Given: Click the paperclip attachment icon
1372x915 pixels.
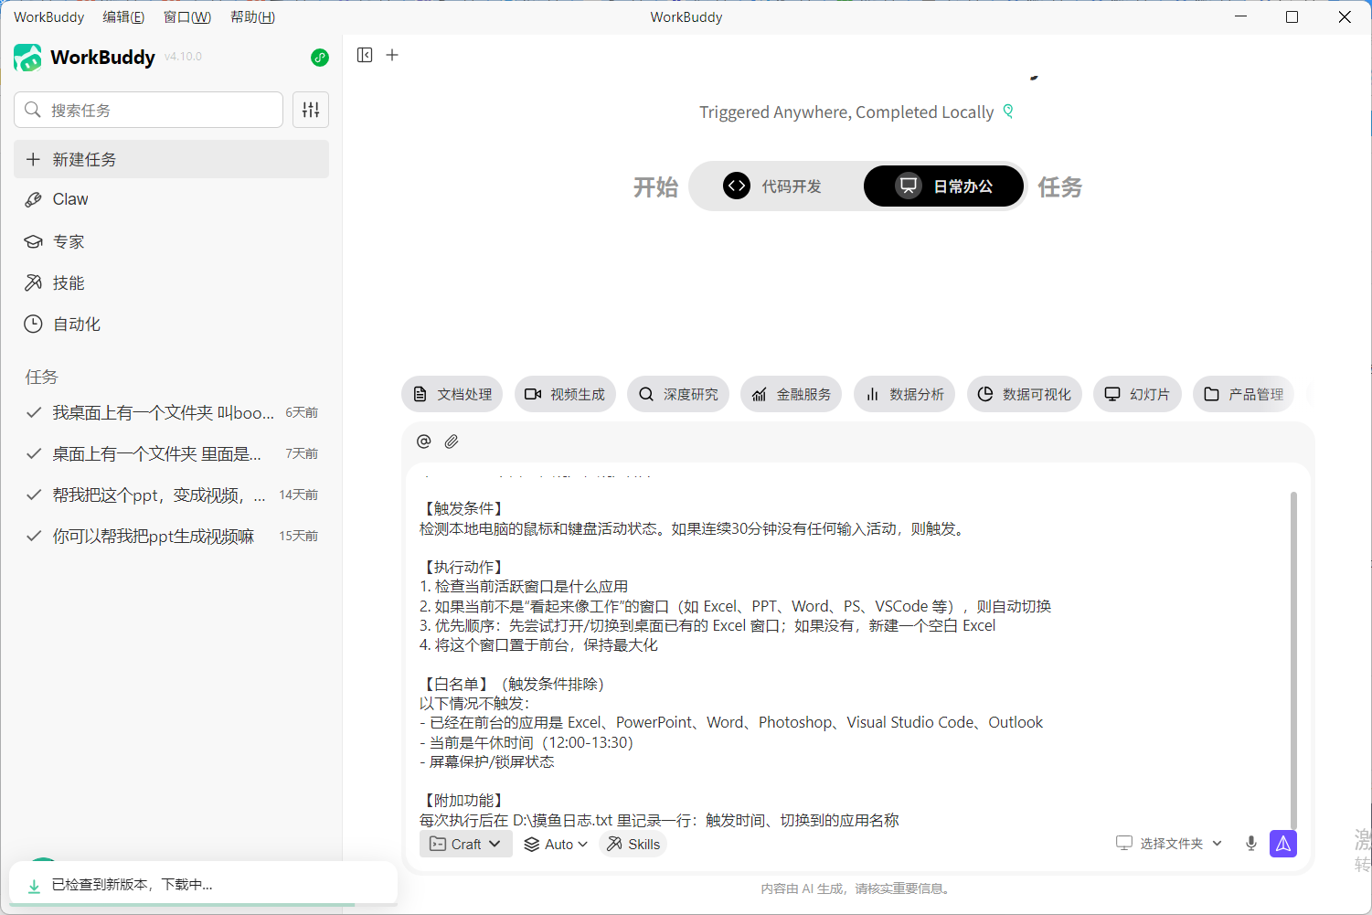Looking at the screenshot, I should tap(452, 442).
